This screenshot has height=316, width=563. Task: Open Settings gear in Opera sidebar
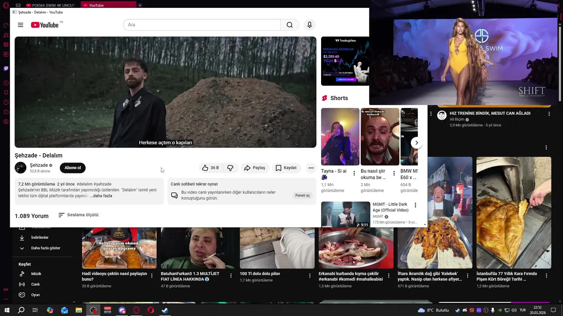(6, 122)
